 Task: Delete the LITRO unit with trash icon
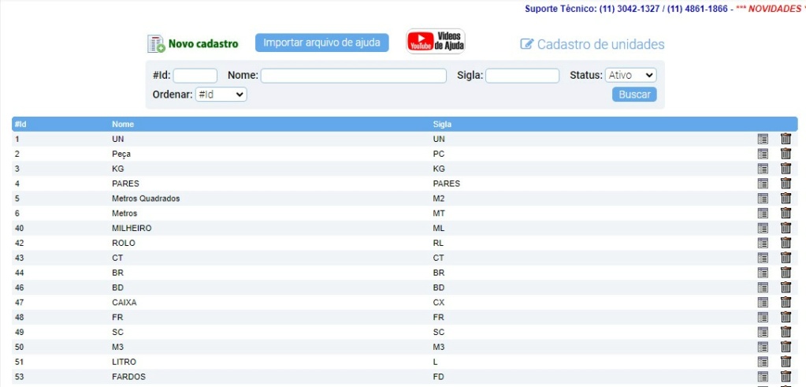786,362
